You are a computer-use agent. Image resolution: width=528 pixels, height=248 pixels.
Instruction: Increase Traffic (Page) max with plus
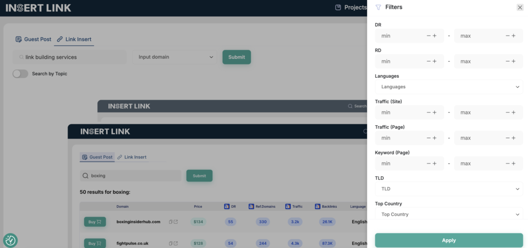(514, 138)
